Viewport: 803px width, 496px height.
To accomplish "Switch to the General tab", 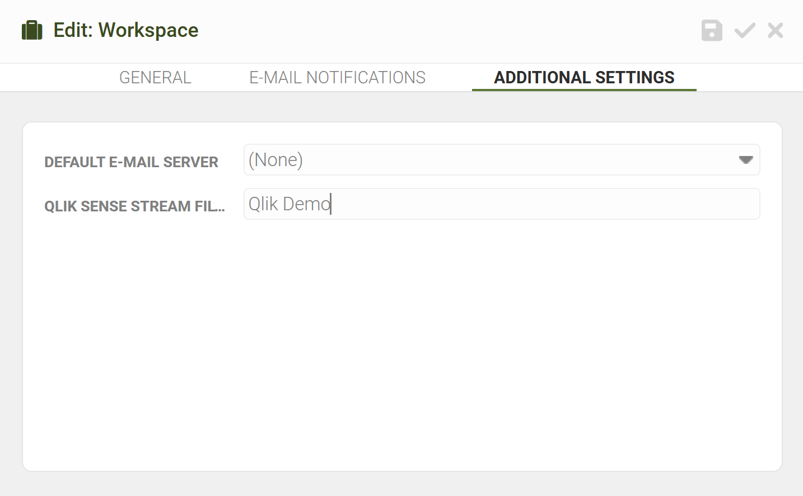I will point(155,77).
